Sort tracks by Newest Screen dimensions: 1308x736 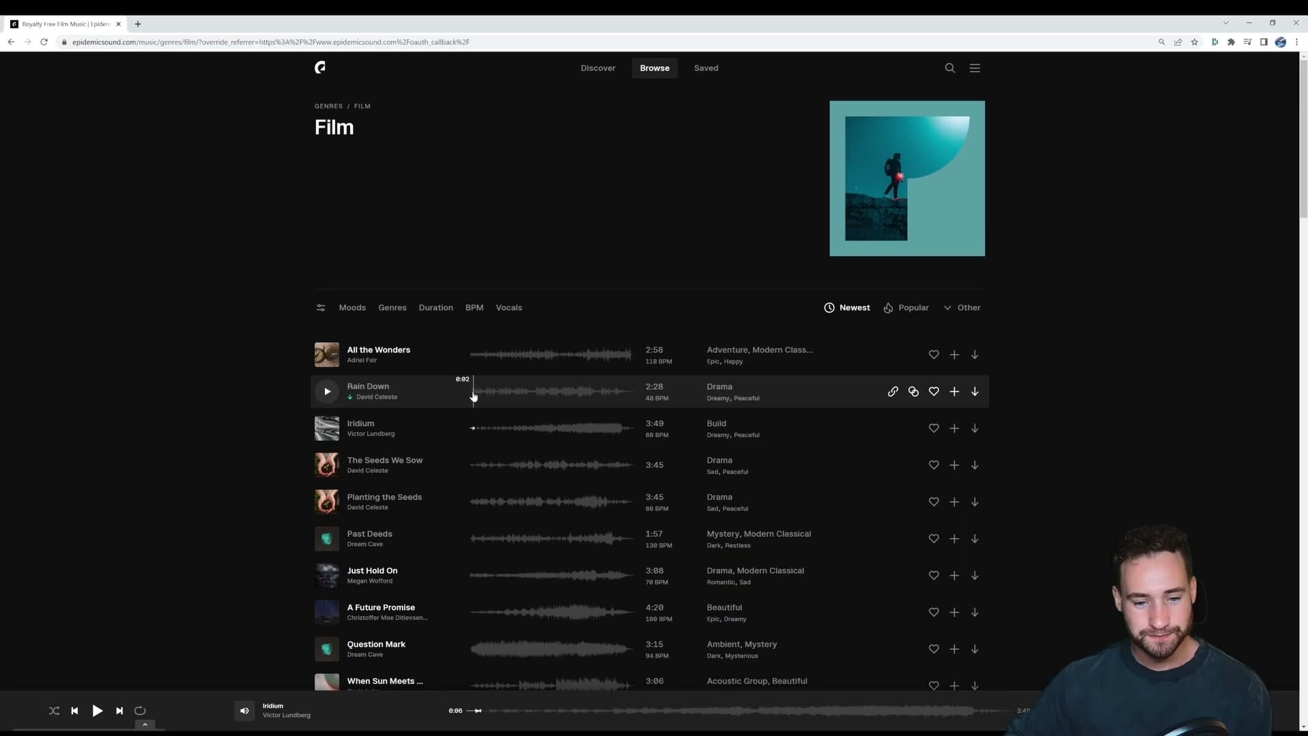[847, 307]
